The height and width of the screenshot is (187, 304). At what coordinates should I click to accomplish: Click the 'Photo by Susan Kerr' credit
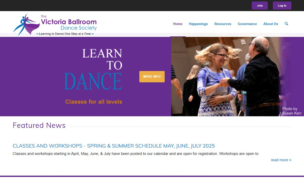[292, 111]
